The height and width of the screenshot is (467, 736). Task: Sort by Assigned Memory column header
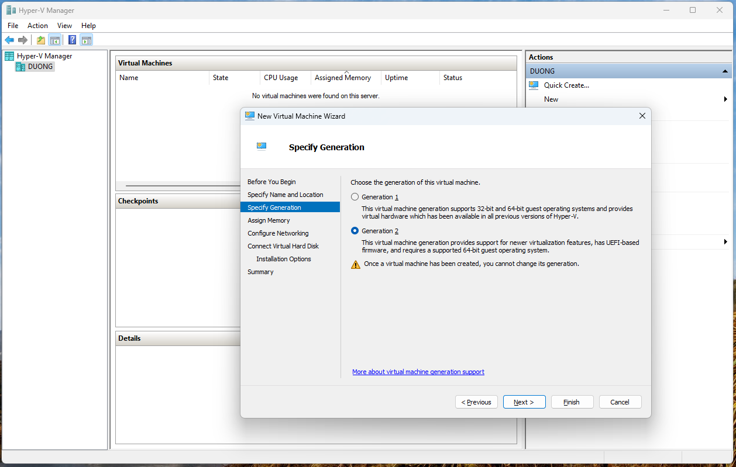tap(346, 78)
